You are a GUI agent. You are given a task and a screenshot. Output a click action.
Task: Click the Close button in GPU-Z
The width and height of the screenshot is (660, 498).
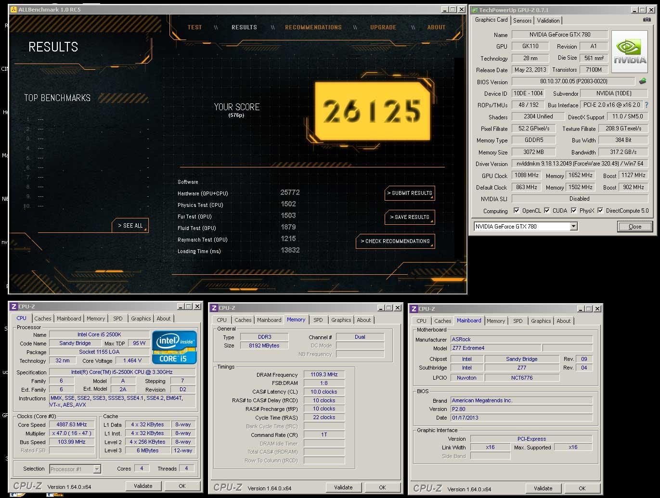coord(634,226)
